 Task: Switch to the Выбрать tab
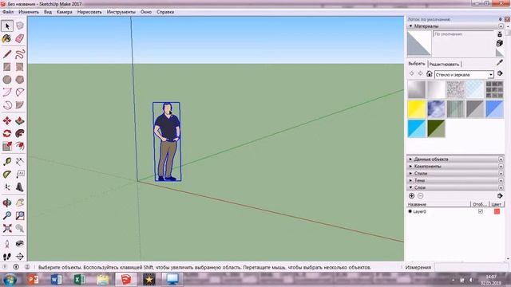[417, 64]
